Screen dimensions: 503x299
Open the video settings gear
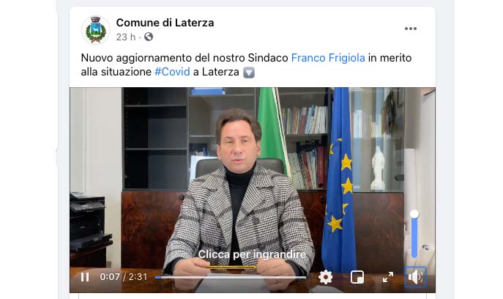point(325,277)
